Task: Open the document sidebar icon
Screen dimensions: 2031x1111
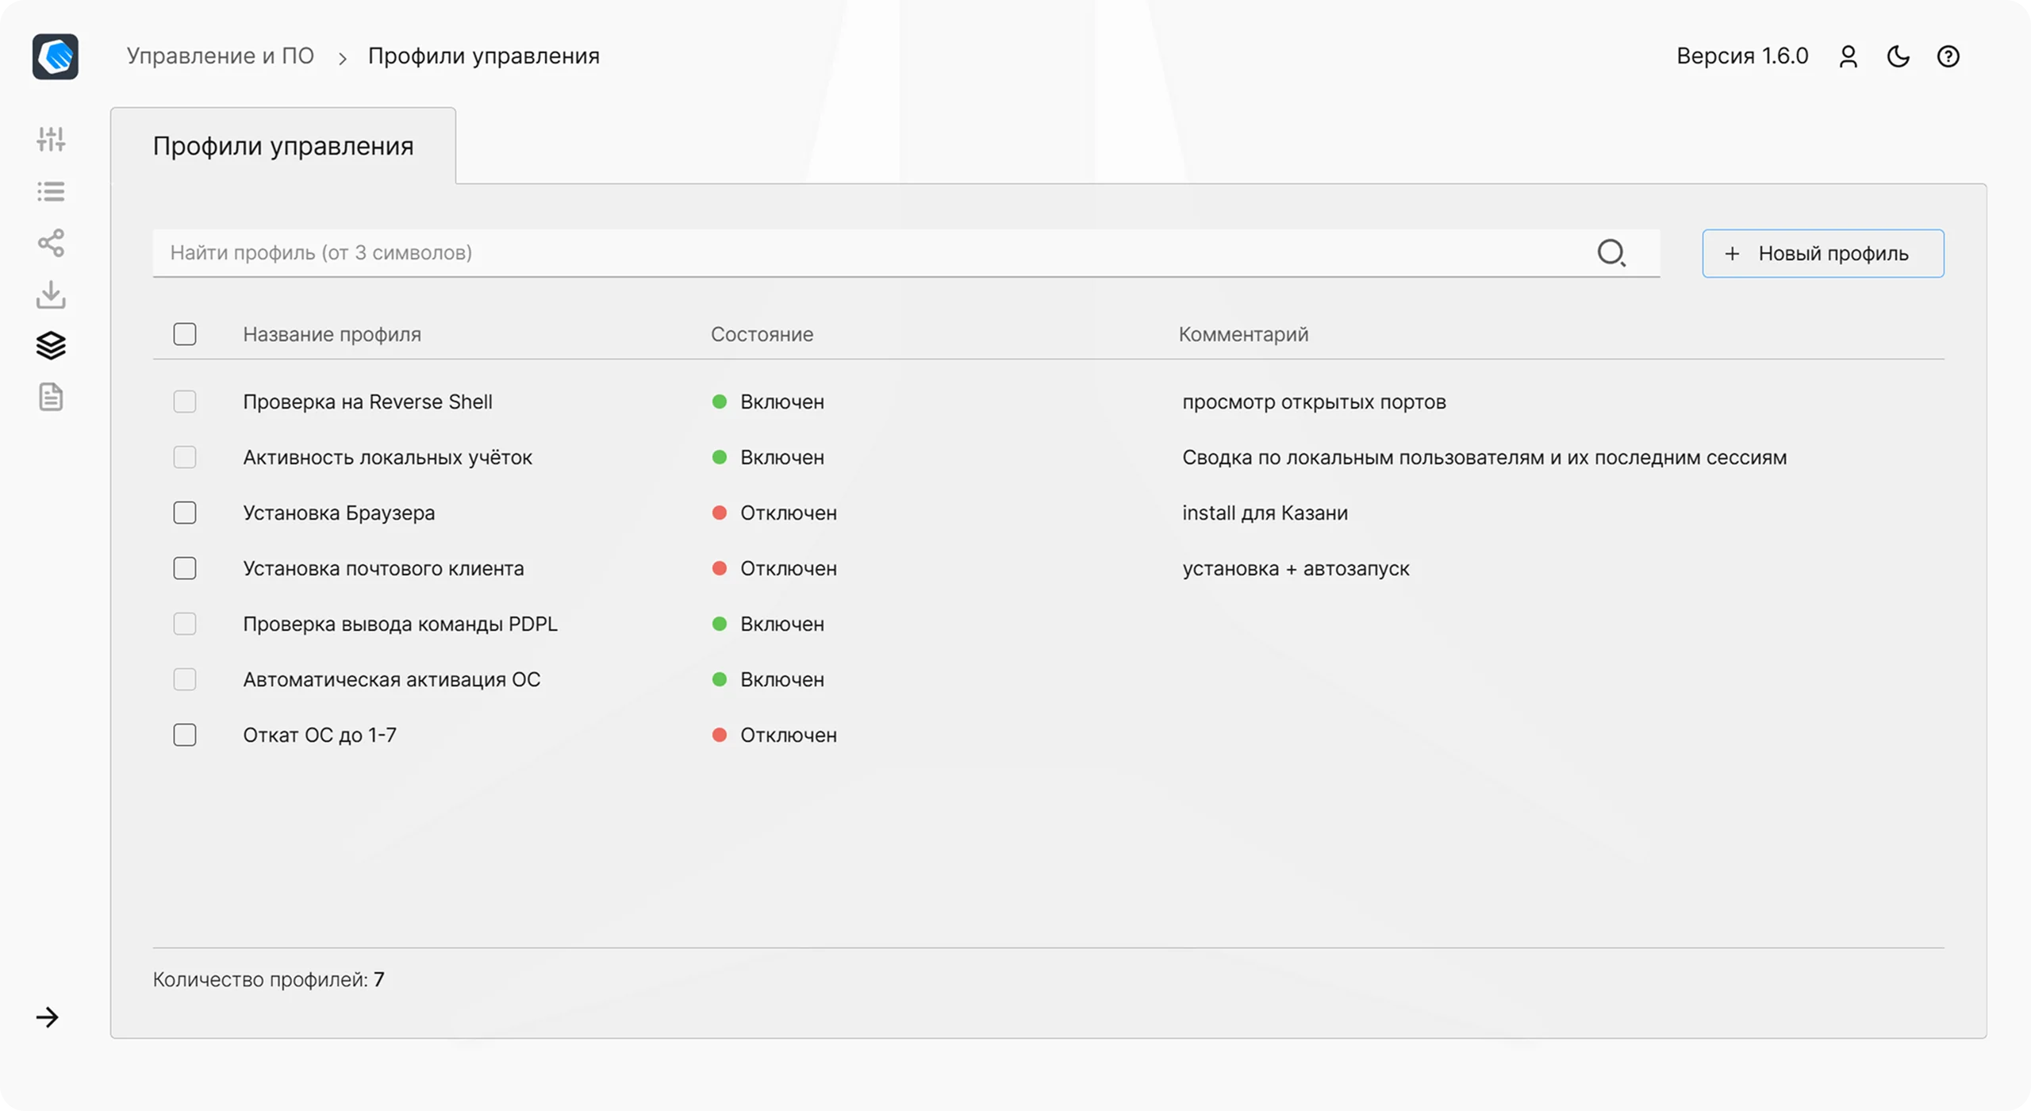Action: [51, 397]
